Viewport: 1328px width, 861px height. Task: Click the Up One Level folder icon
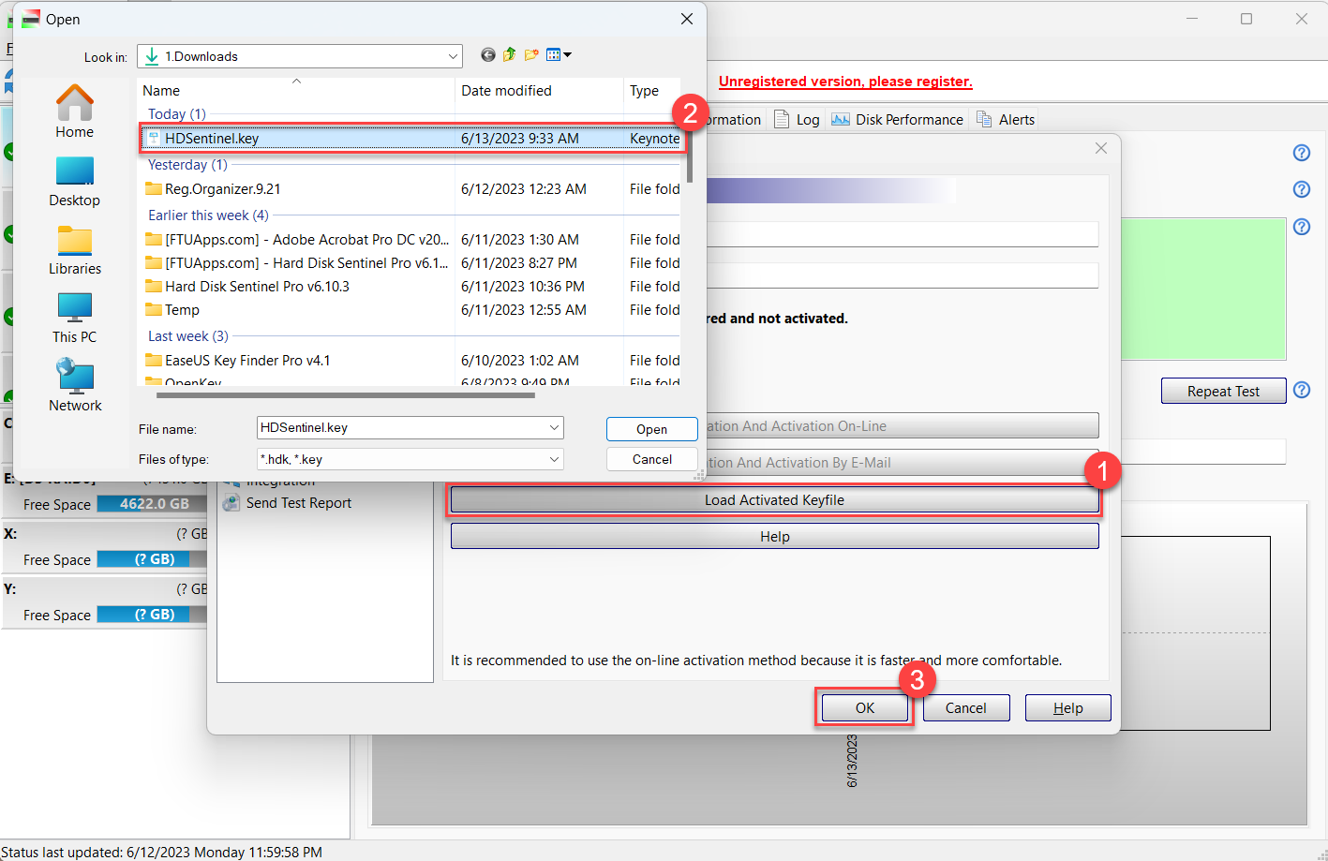509,55
